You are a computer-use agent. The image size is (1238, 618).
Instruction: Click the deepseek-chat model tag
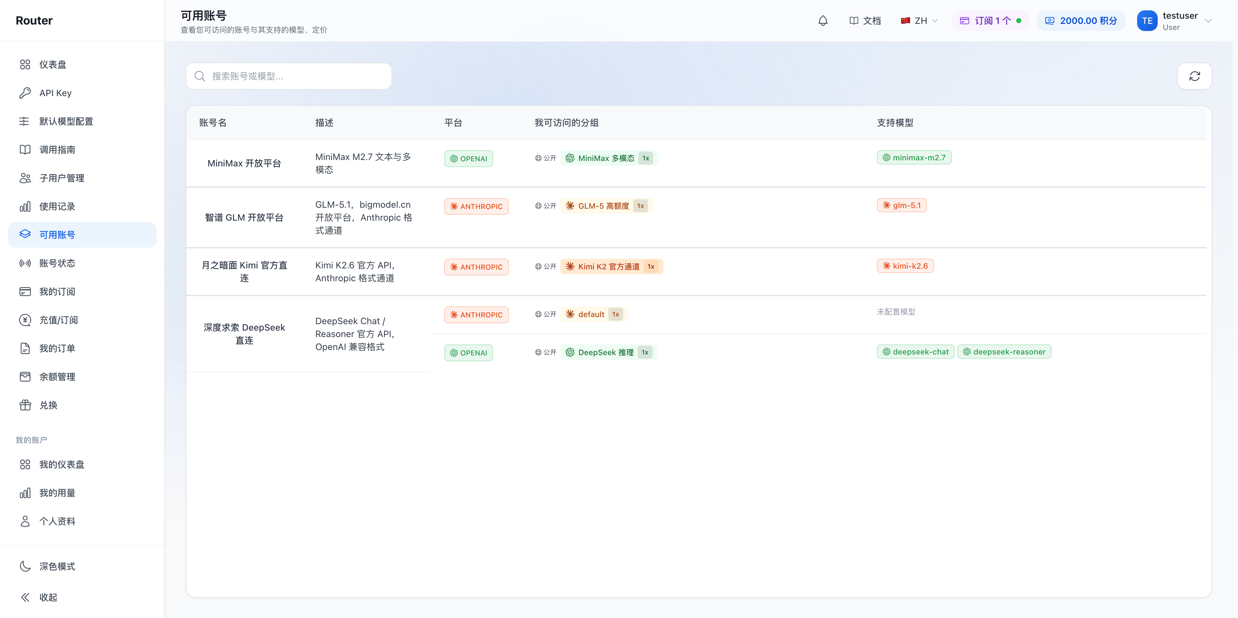point(916,352)
